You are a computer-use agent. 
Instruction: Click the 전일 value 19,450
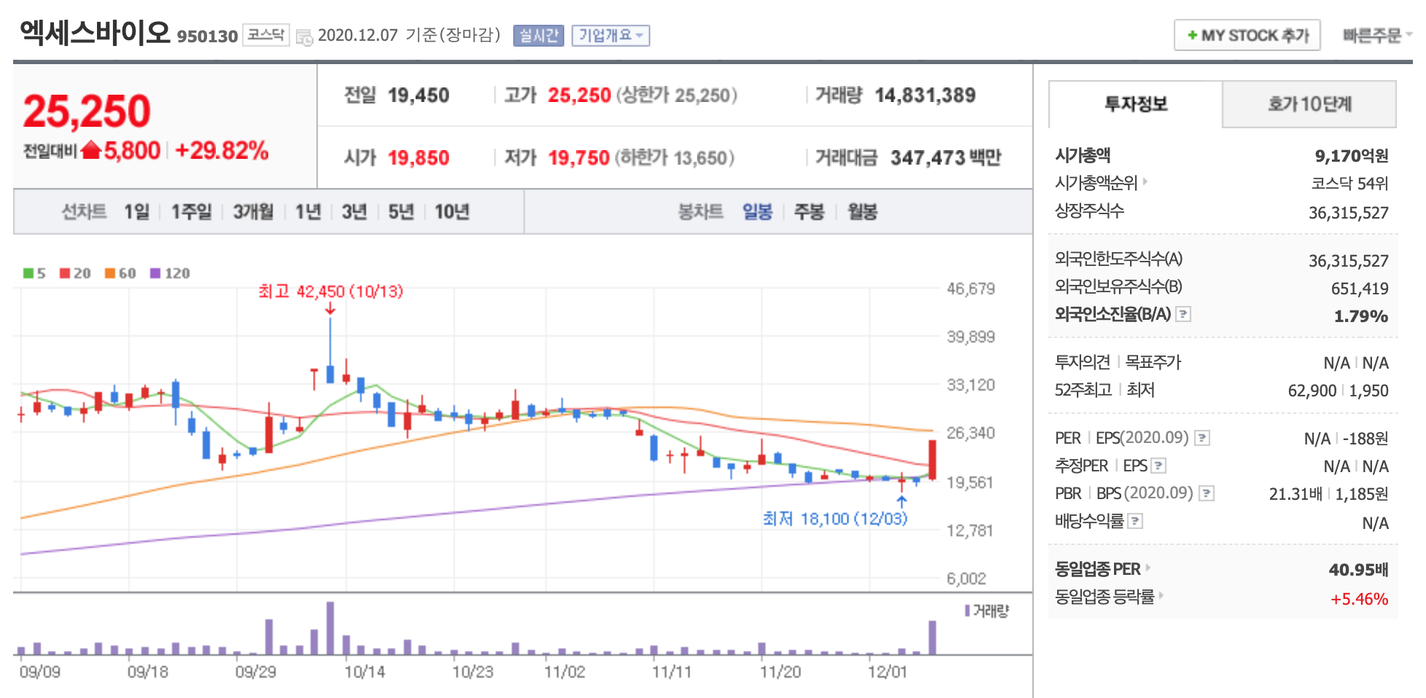point(418,95)
